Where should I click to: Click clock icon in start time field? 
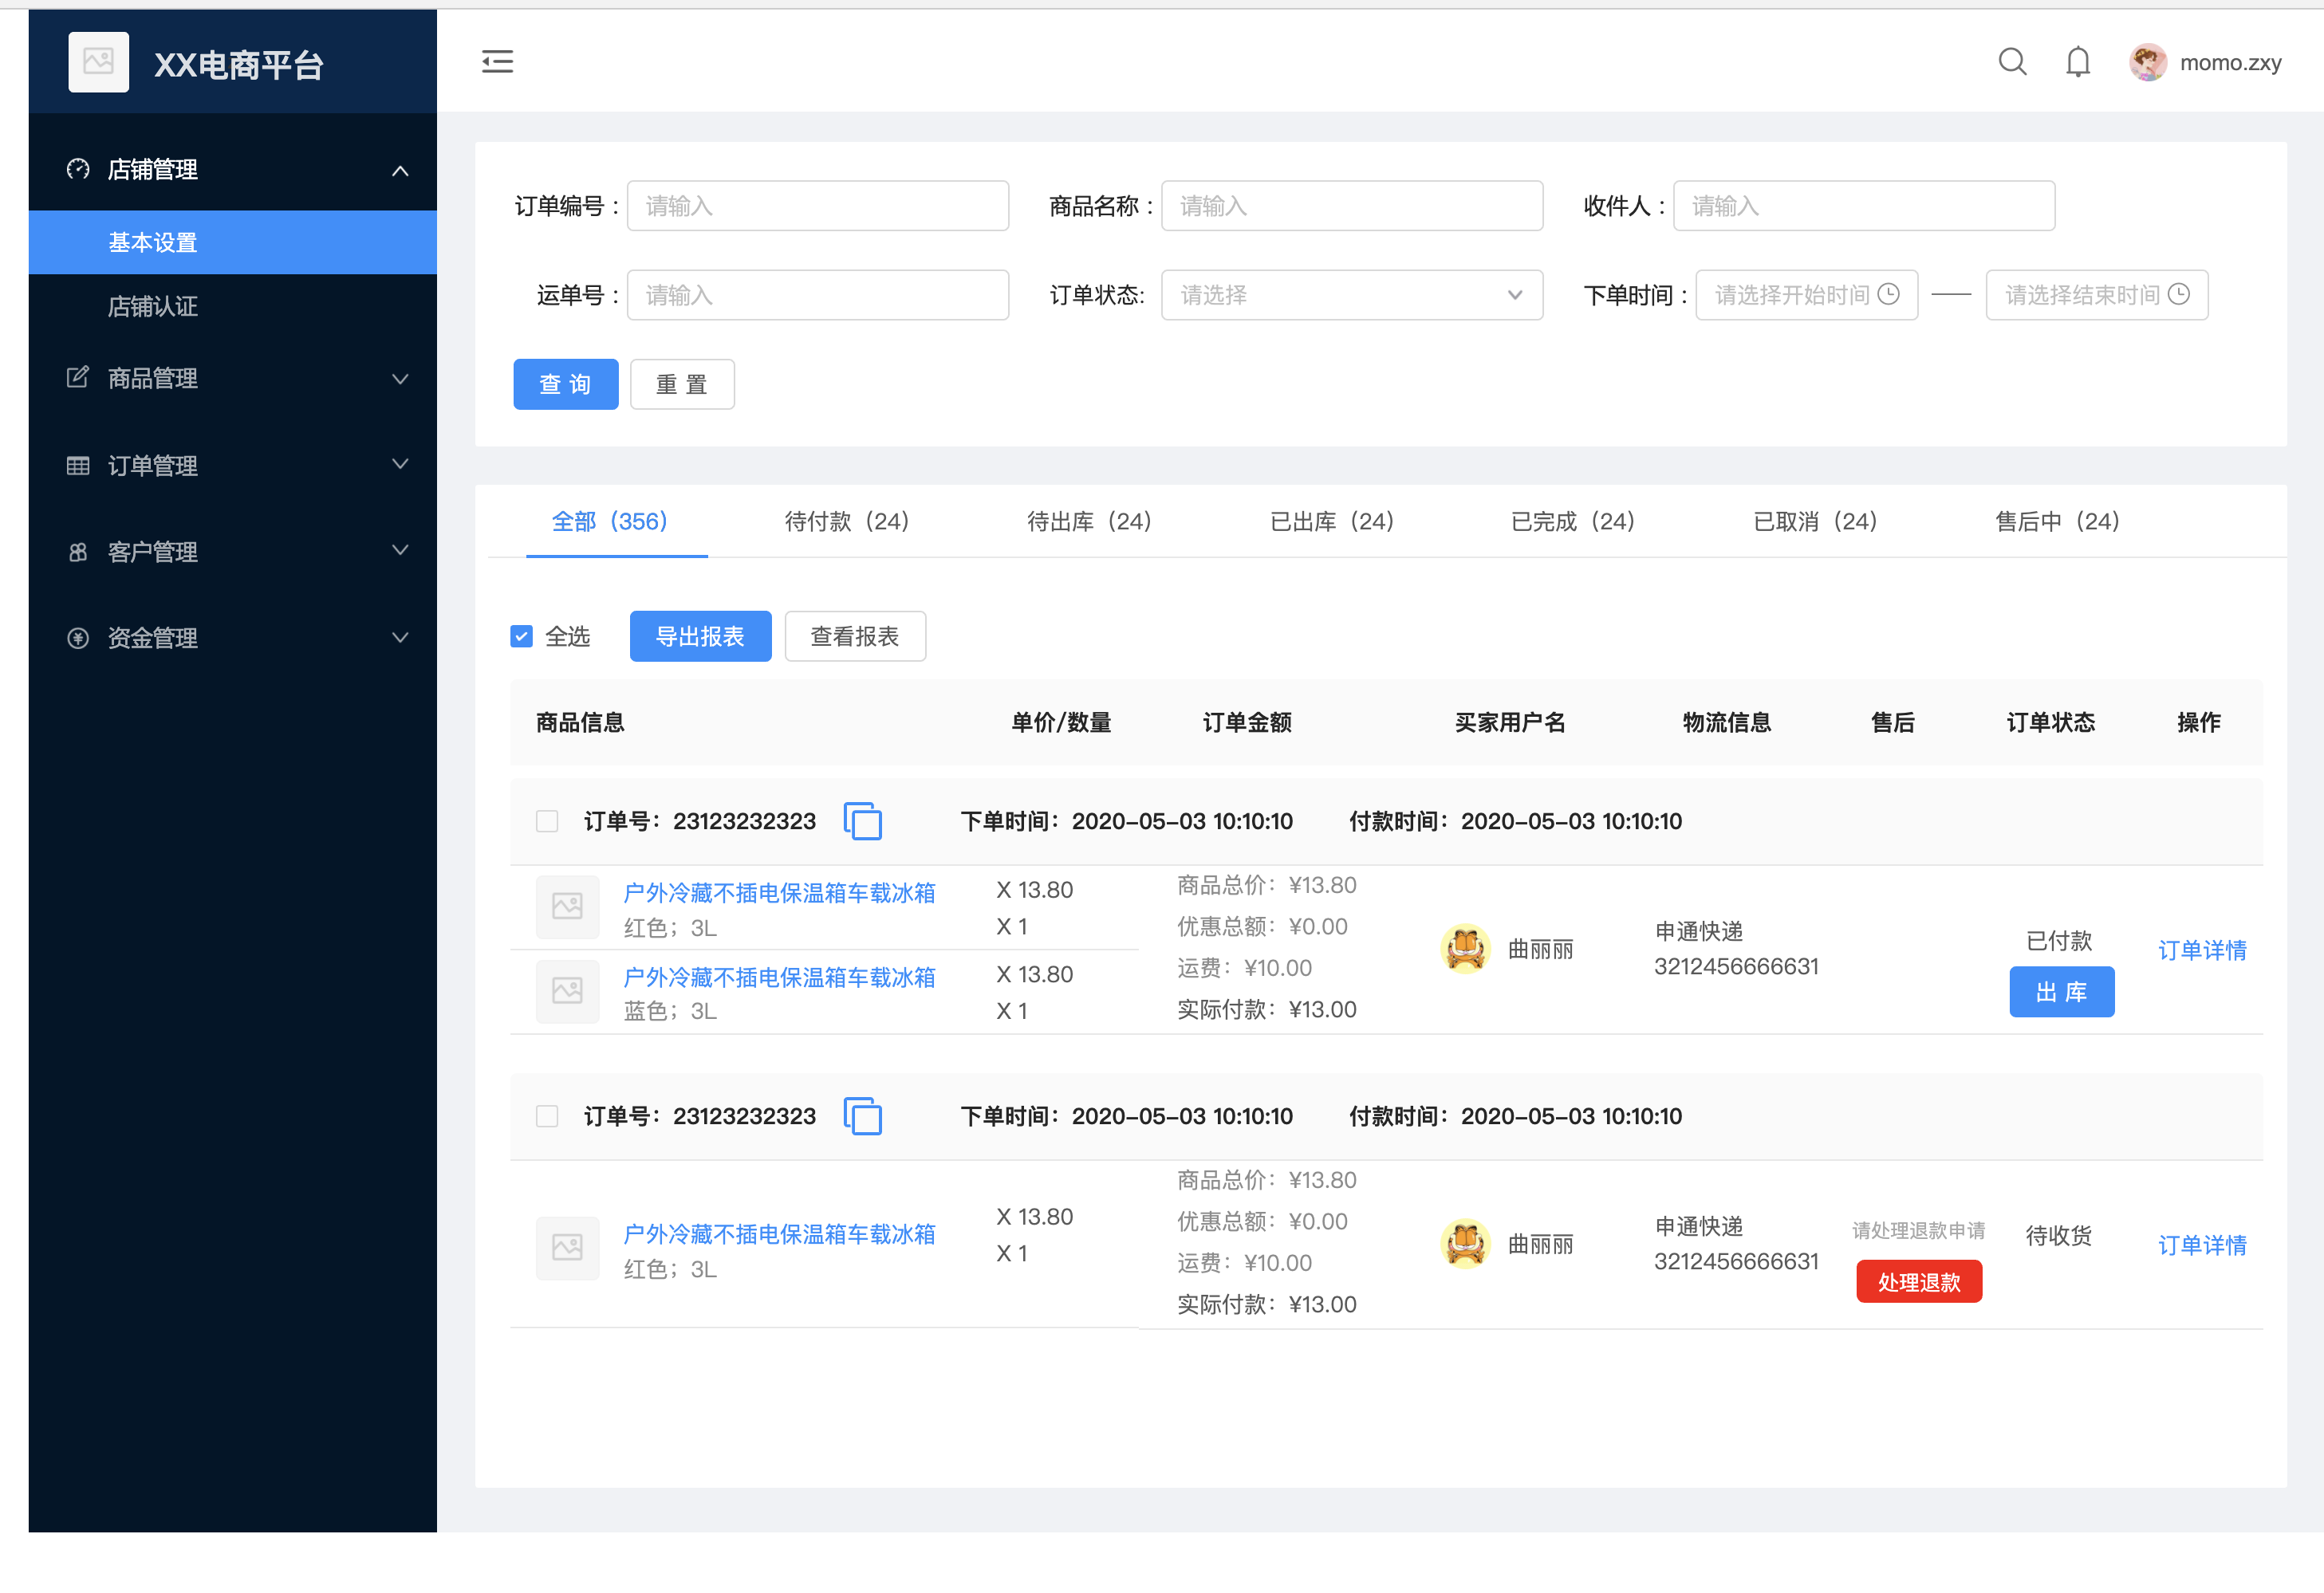pyautogui.click(x=1888, y=294)
